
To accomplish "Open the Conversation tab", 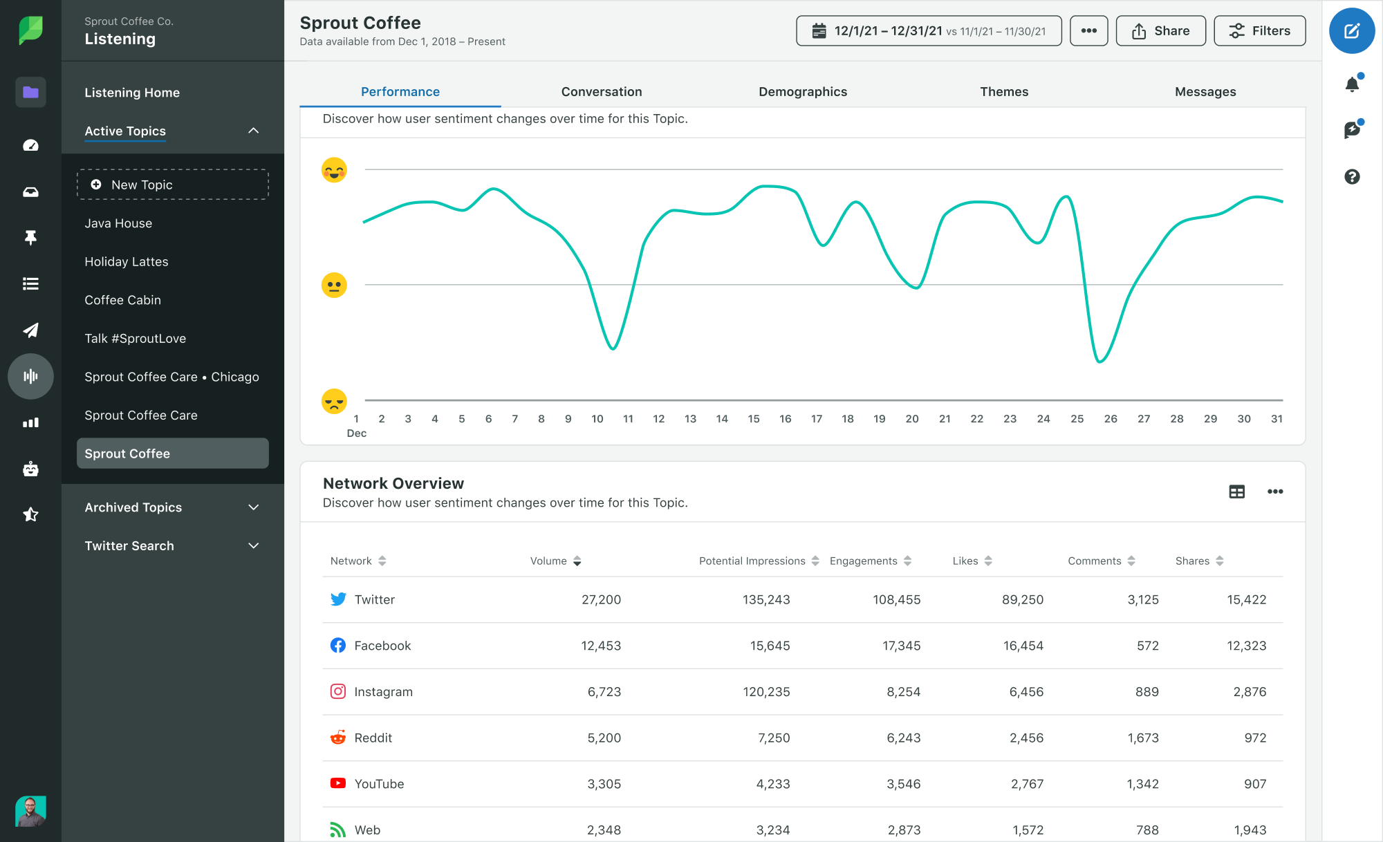I will [601, 91].
